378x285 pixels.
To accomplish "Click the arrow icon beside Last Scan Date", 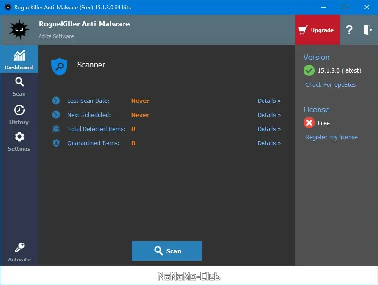I will tap(56, 101).
